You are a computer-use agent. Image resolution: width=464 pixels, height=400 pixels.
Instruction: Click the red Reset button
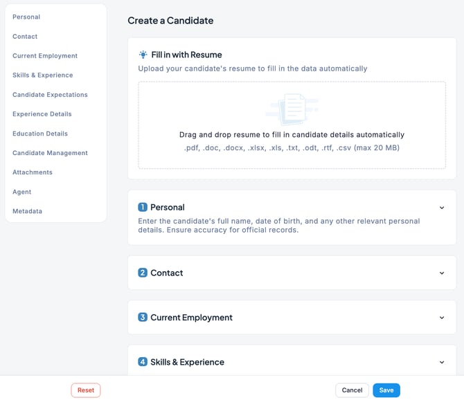(86, 390)
